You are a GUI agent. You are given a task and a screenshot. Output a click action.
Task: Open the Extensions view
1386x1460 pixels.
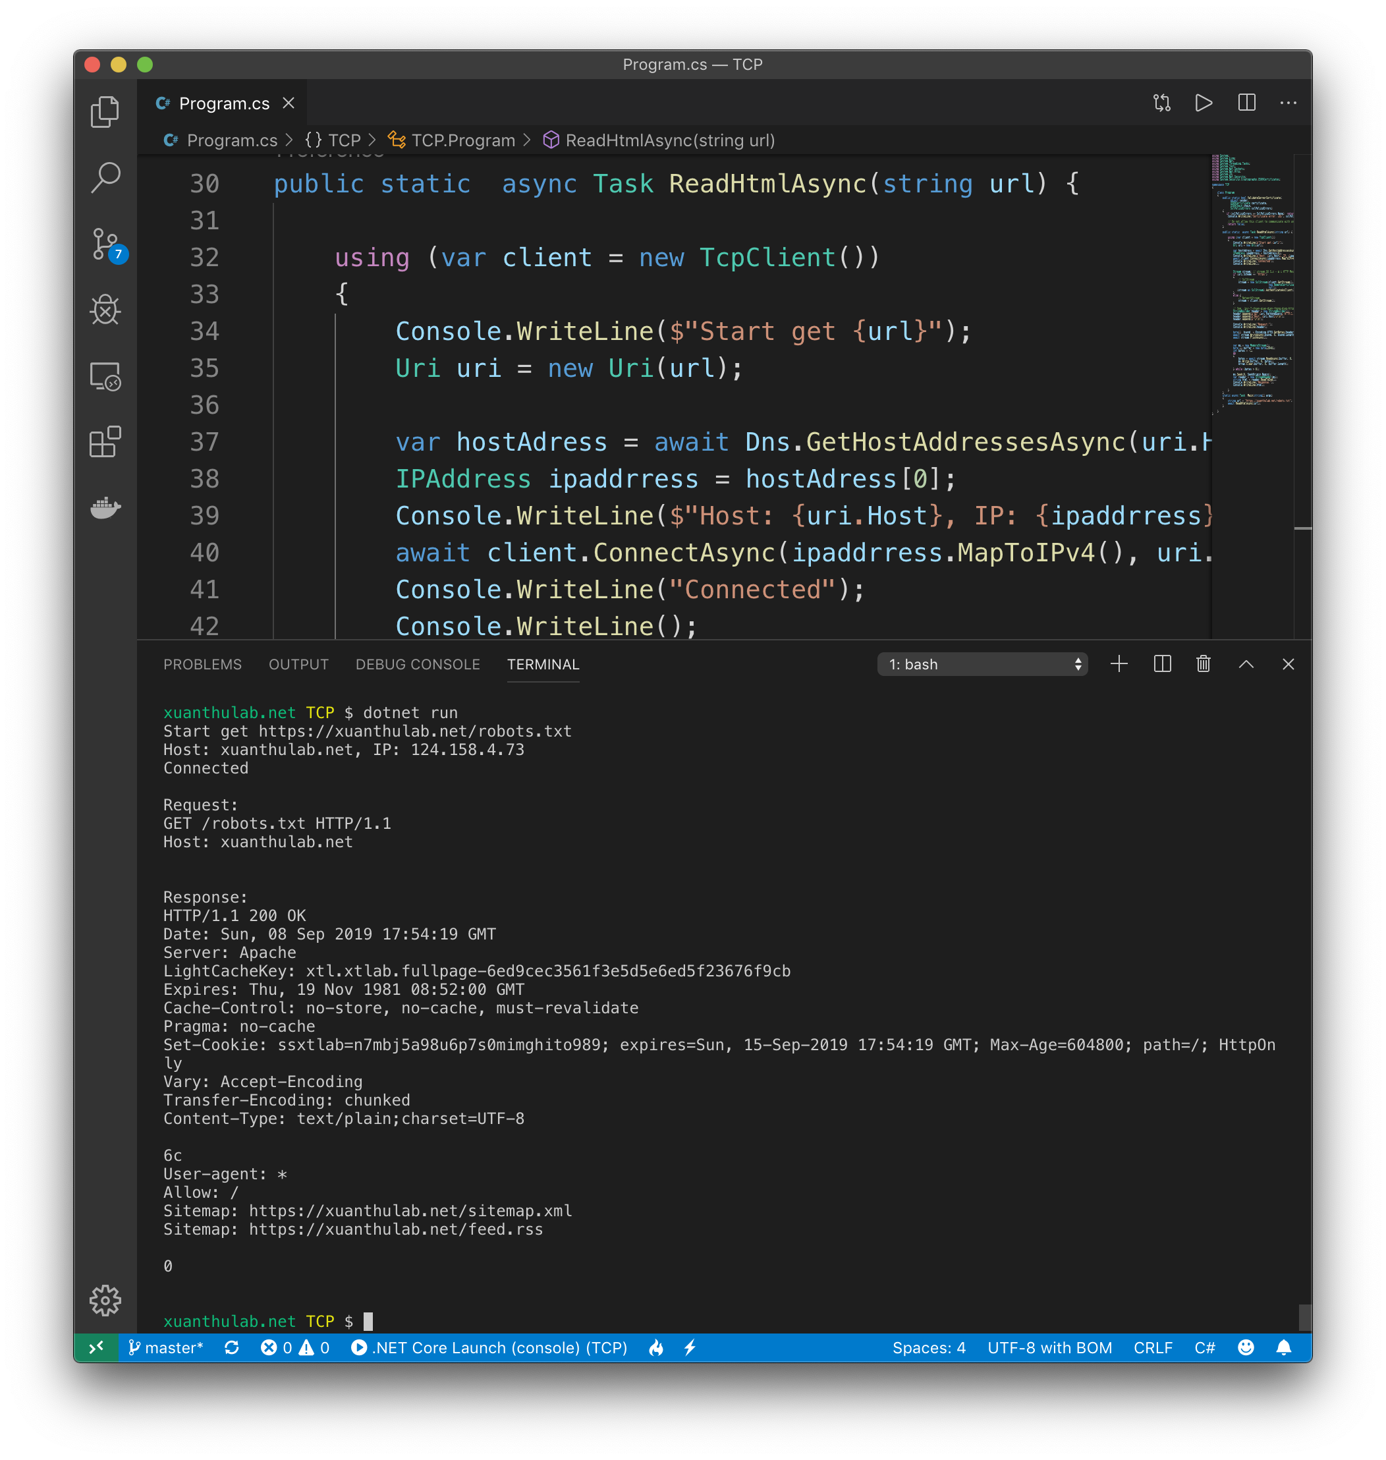tap(105, 442)
